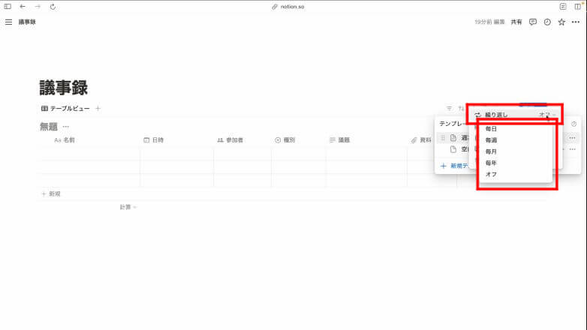Click the first empty 日時 cell

[x=176, y=154]
